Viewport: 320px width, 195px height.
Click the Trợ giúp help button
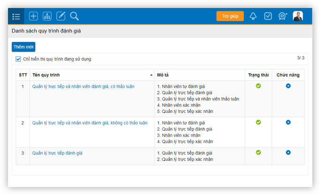tap(230, 16)
